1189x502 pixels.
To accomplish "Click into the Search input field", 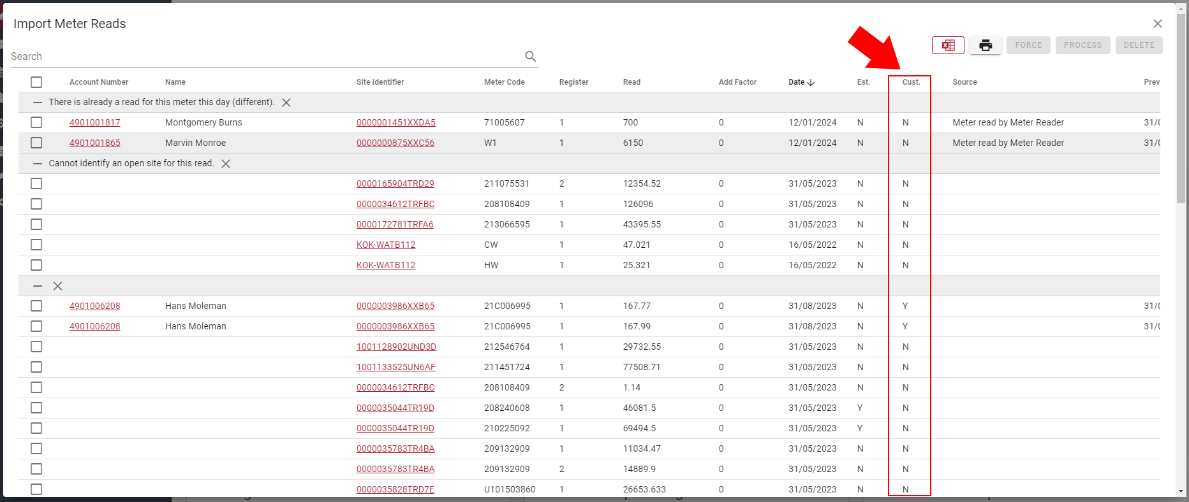I will tap(265, 56).
